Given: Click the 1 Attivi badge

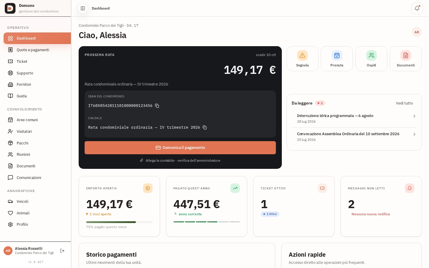Looking at the screenshot, I should pyautogui.click(x=270, y=214).
